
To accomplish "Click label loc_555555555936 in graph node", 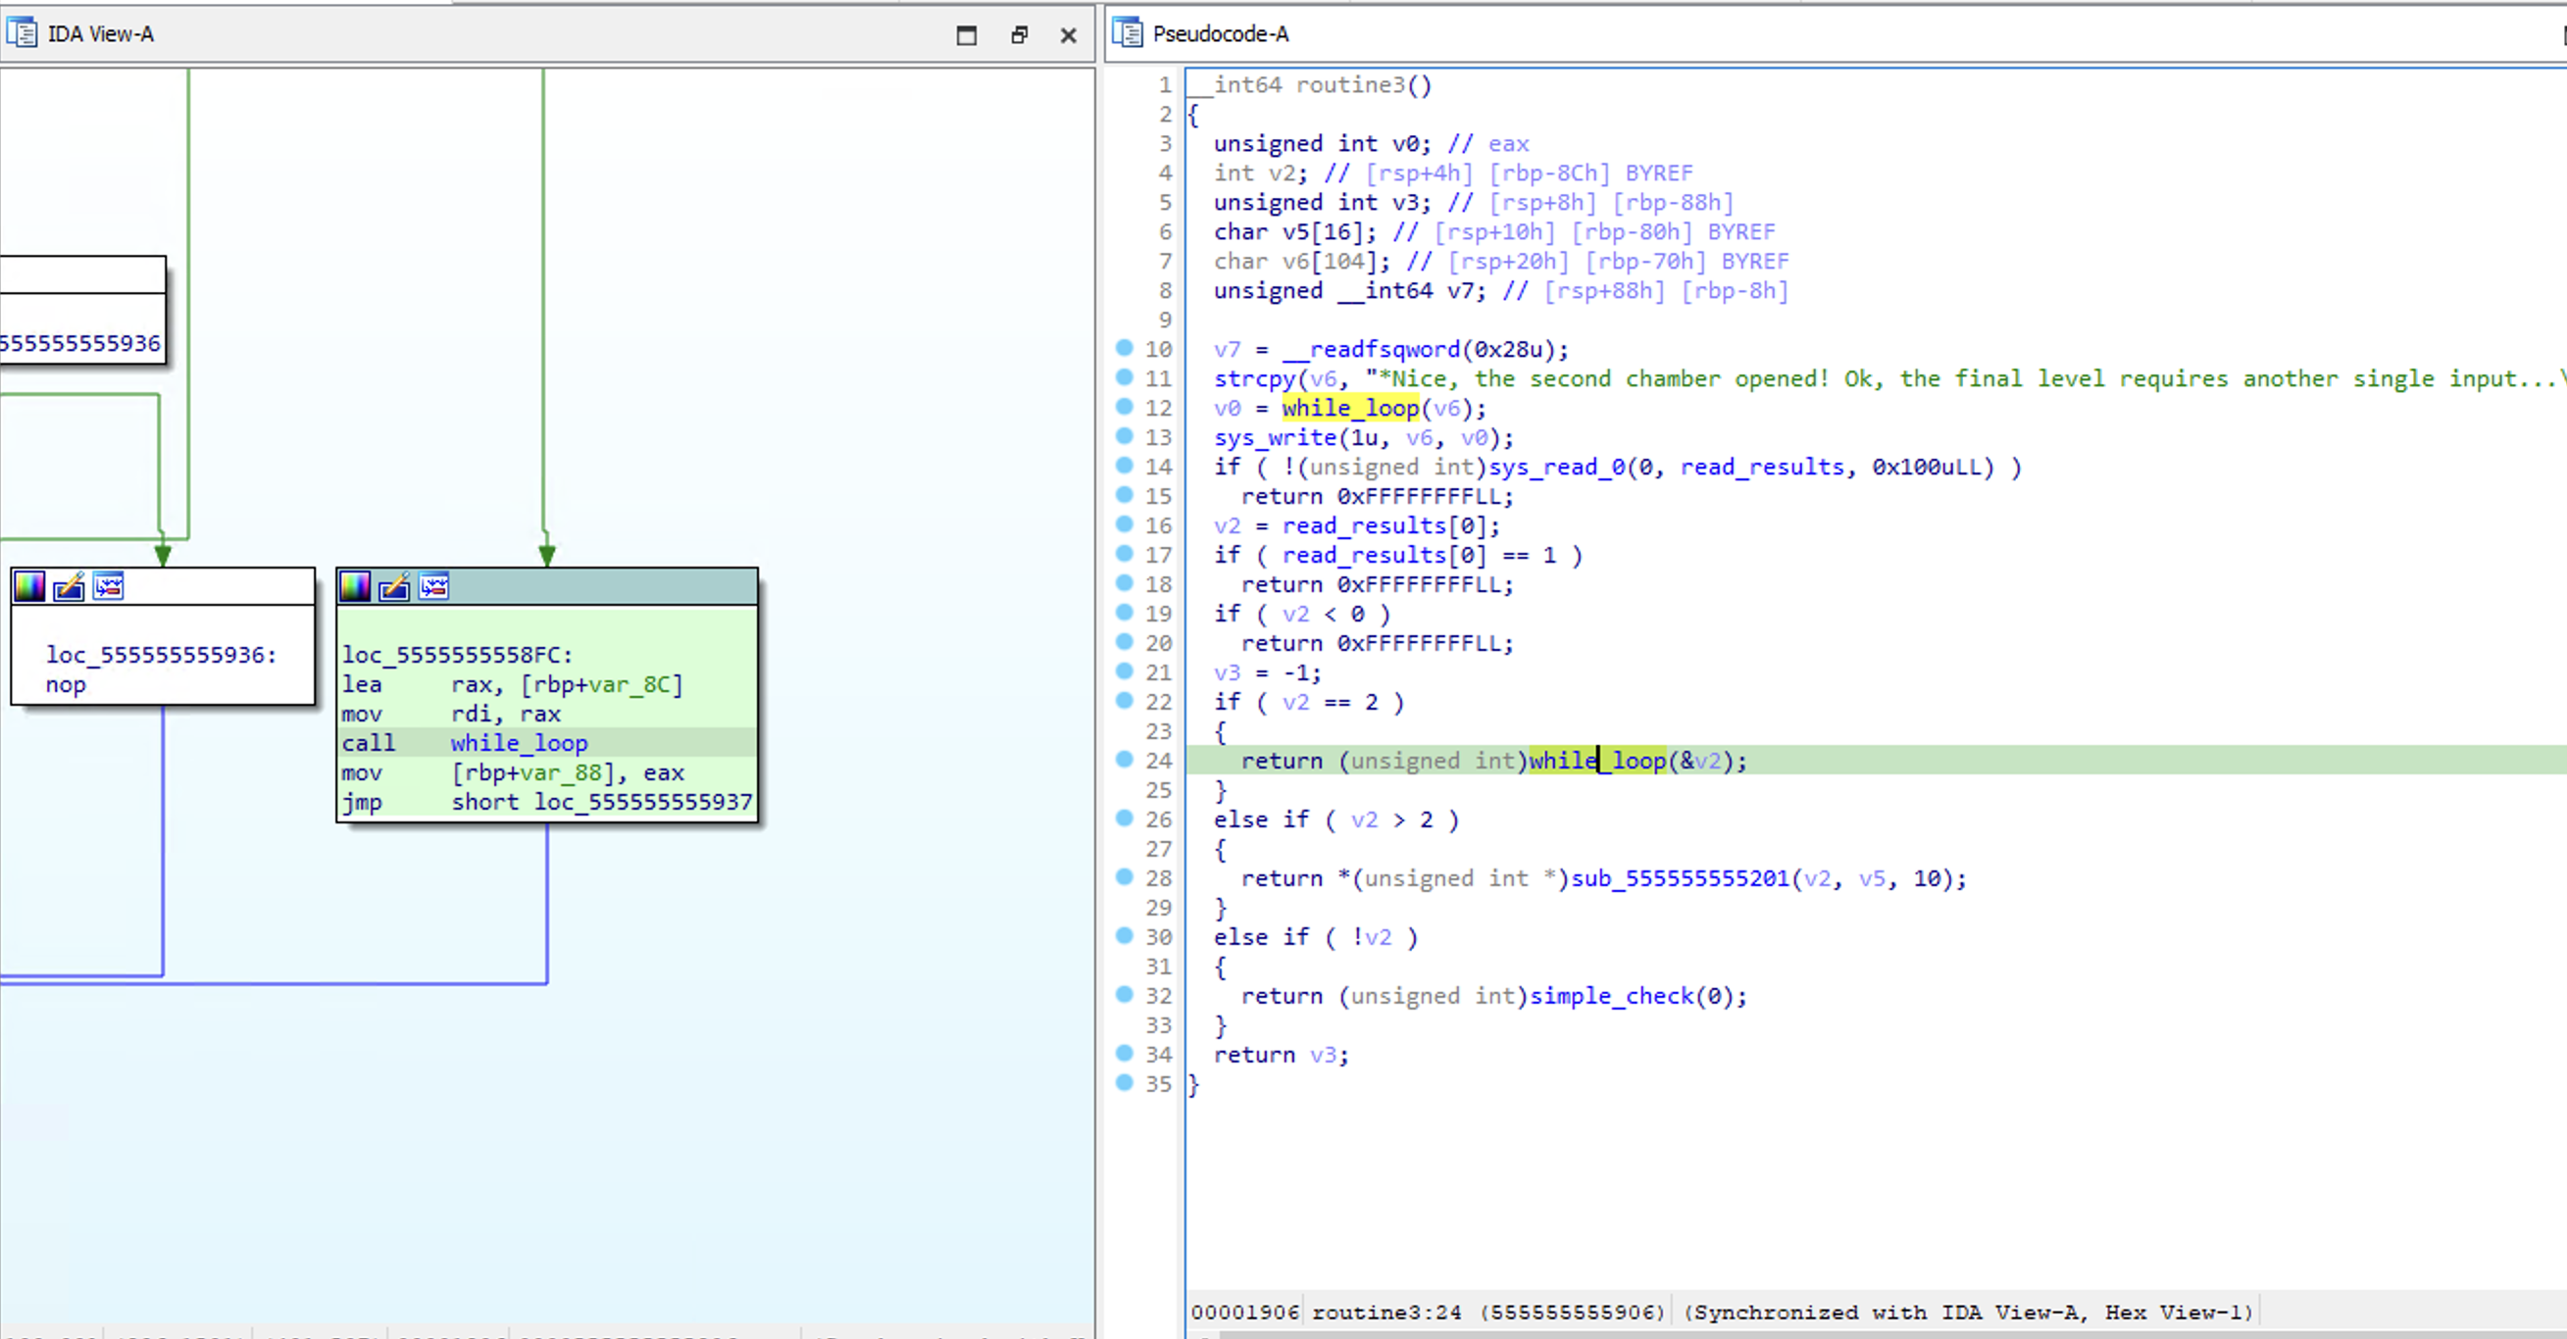I will pyautogui.click(x=161, y=656).
